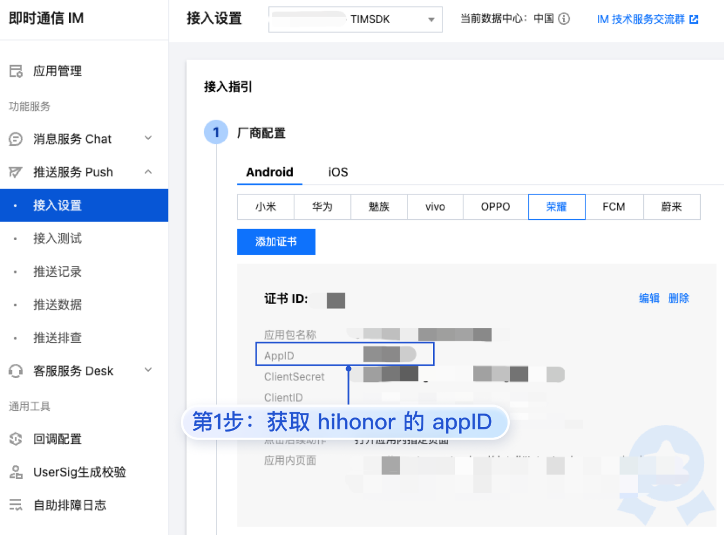Select the vivo vendor tab
Screen dimensions: 724x535
point(435,207)
